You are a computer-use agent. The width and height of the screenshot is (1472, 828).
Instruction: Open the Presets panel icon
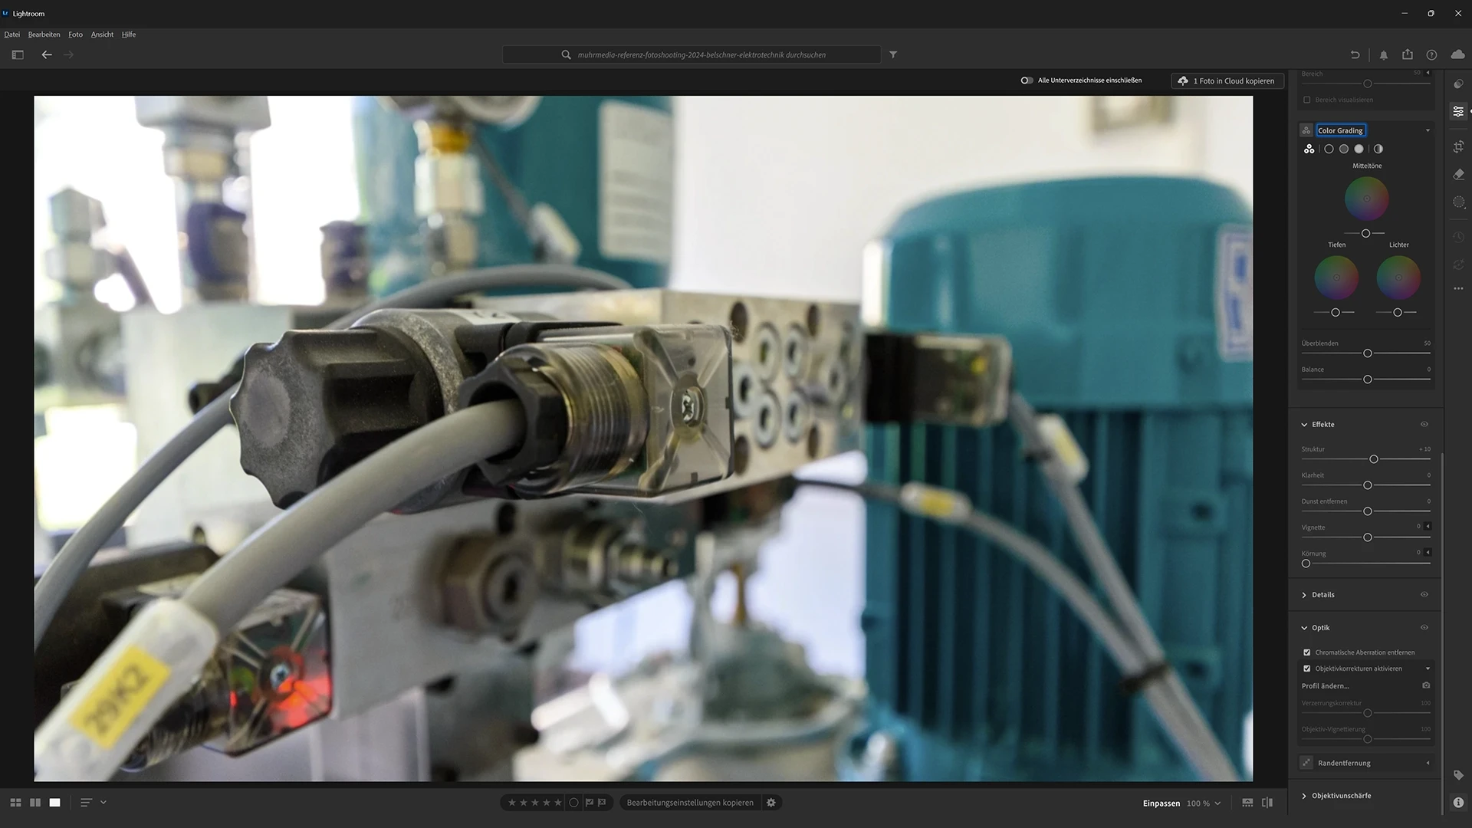pyautogui.click(x=1458, y=84)
